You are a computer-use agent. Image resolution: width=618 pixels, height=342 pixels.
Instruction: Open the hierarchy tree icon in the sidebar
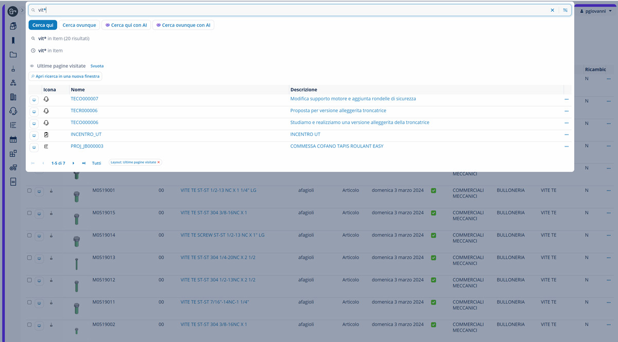click(x=13, y=83)
